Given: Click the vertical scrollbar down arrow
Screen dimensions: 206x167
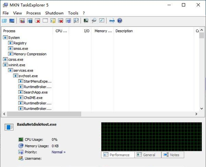Looking at the screenshot, I should tap(202, 109).
